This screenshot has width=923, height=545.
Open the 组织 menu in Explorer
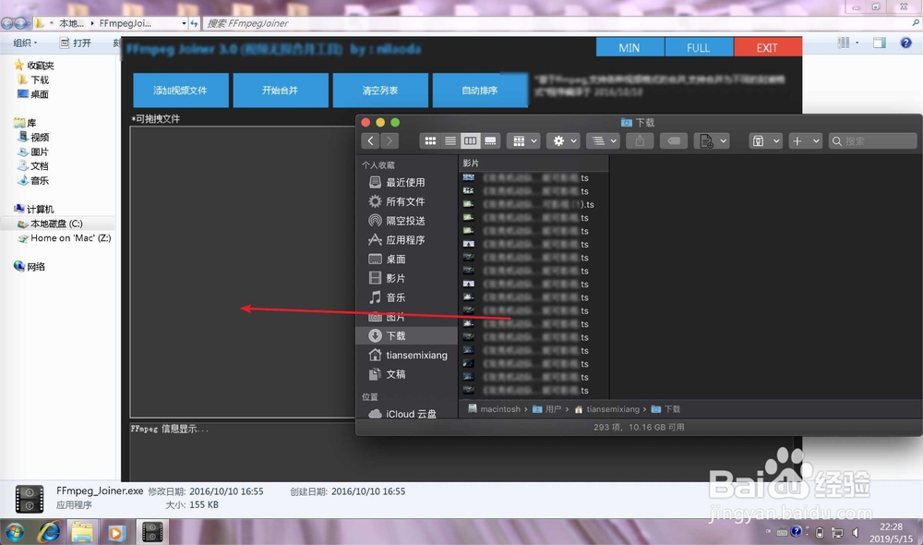click(x=25, y=43)
